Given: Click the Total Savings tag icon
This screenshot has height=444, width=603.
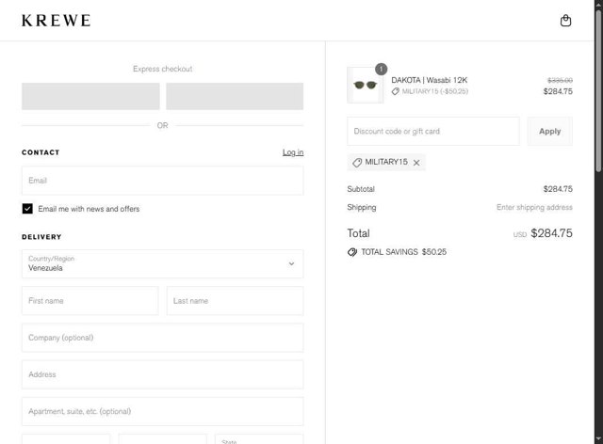Looking at the screenshot, I should click(x=351, y=252).
